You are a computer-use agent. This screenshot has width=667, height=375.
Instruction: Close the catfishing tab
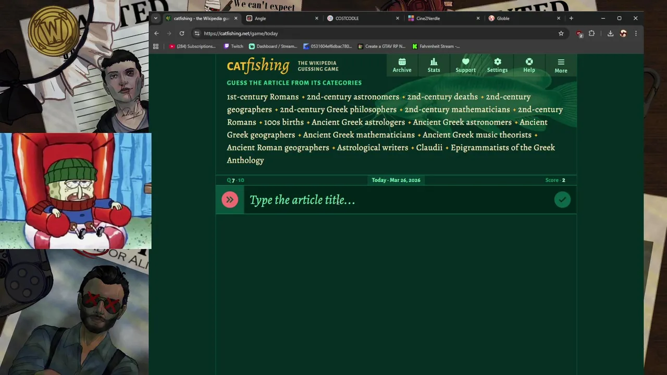tap(236, 18)
